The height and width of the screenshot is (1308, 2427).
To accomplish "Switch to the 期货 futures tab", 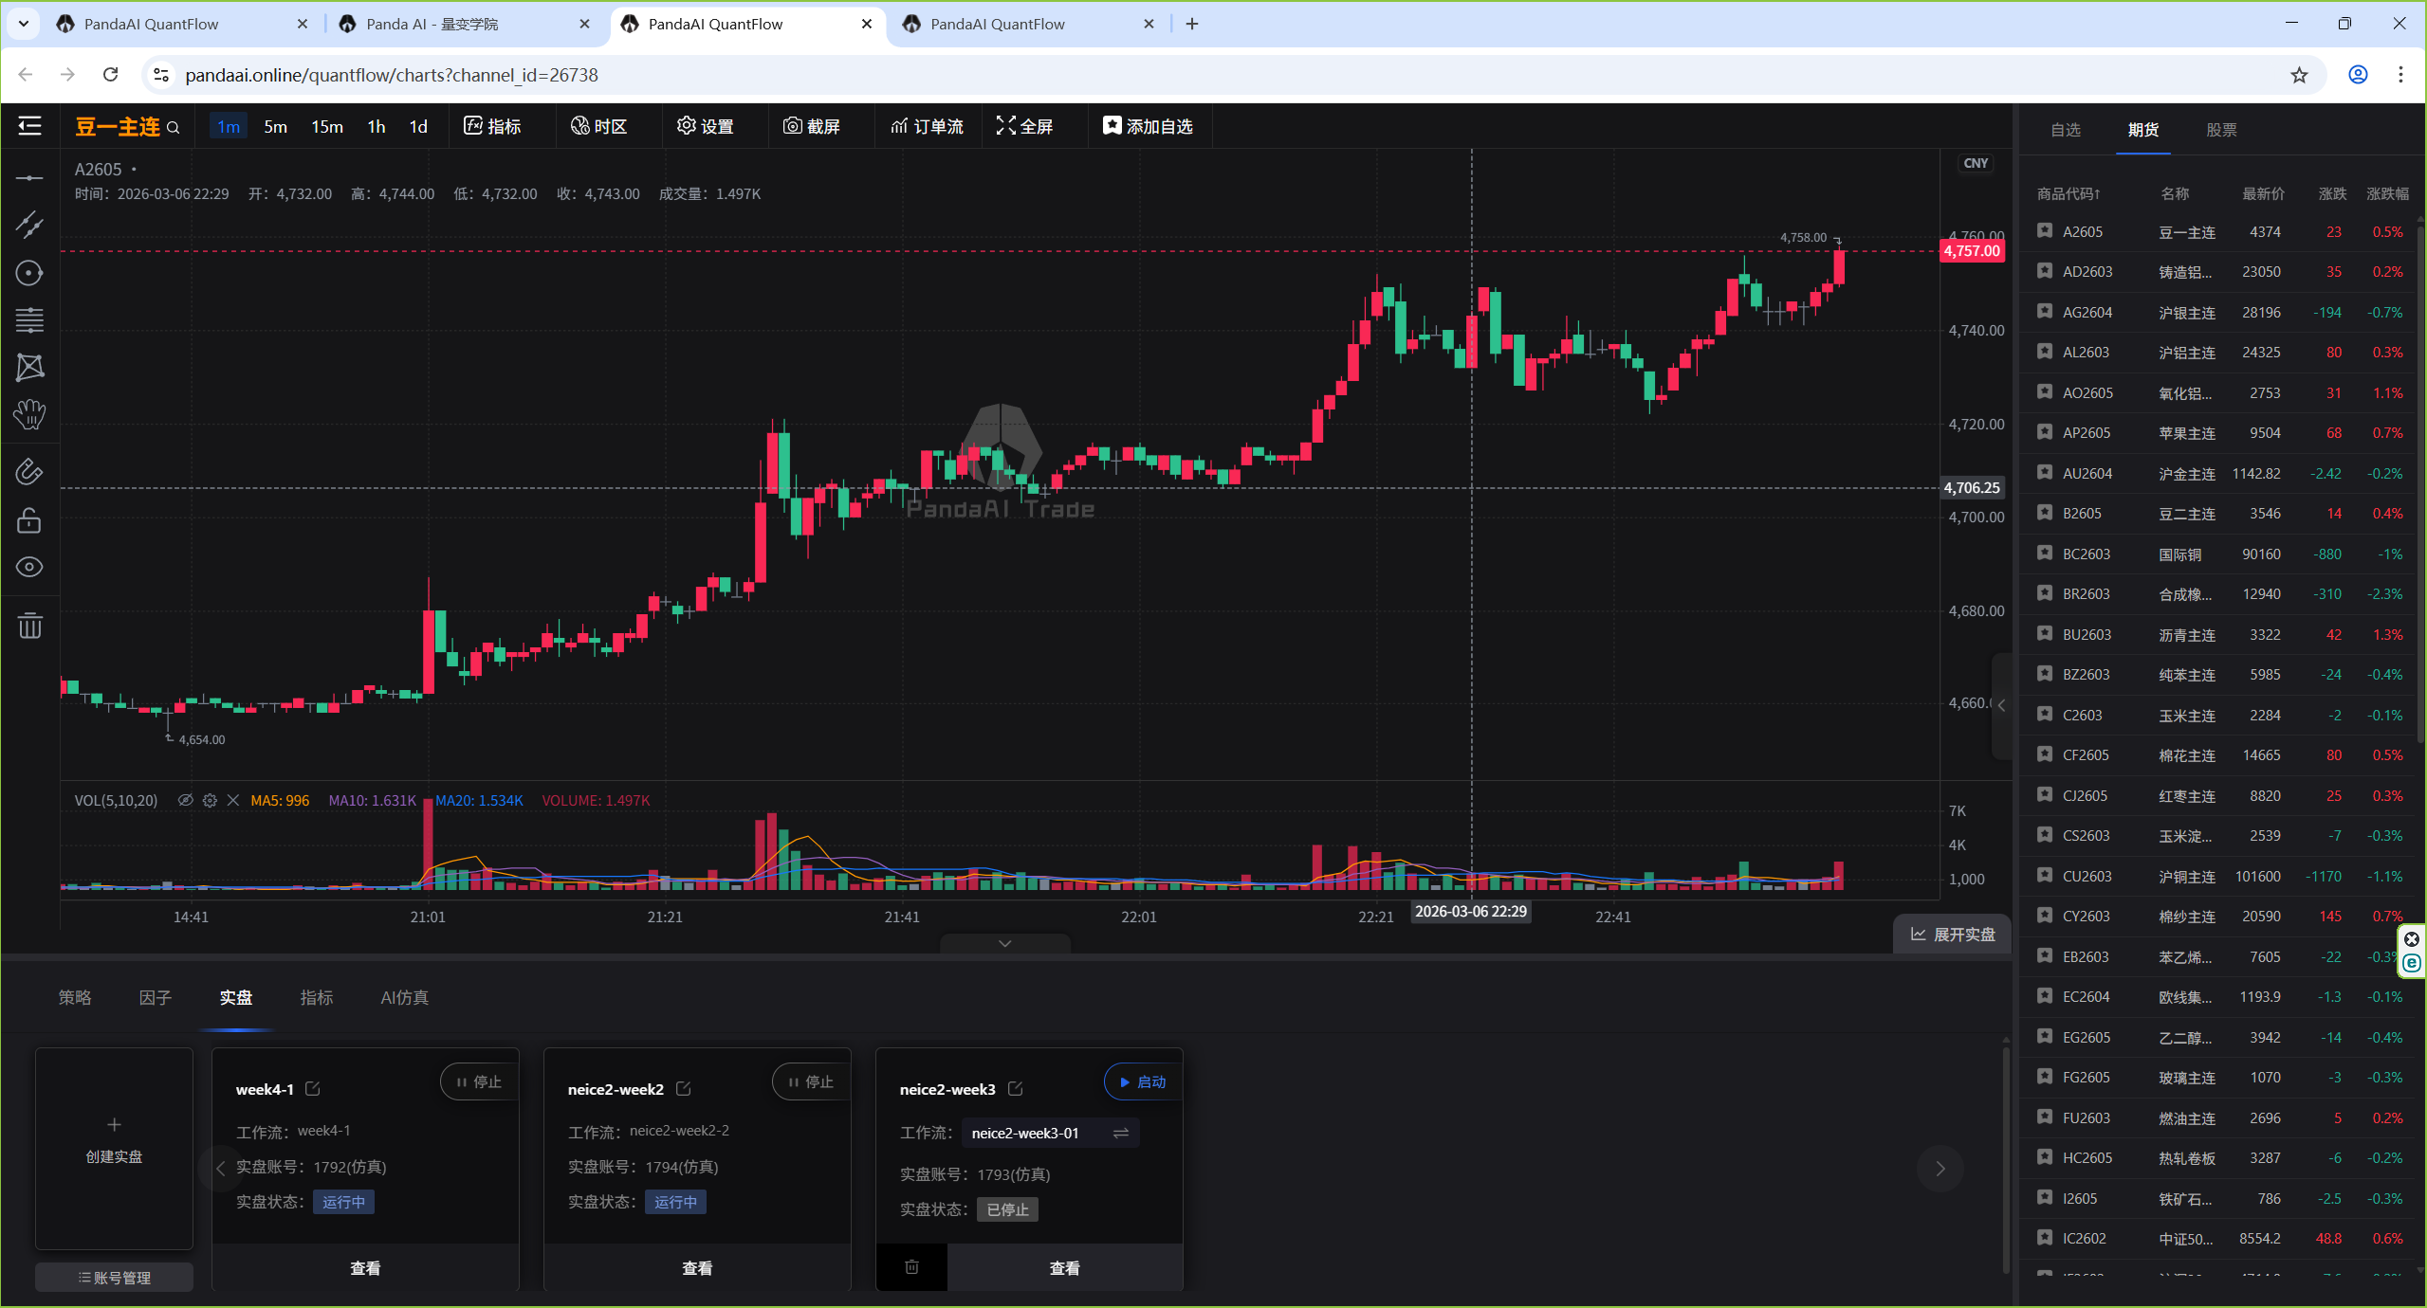I will (2143, 130).
